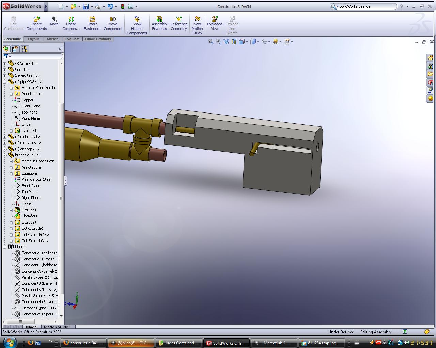436x348 pixels.
Task: Open the Reference Geometry dropdown
Action: pyautogui.click(x=179, y=33)
